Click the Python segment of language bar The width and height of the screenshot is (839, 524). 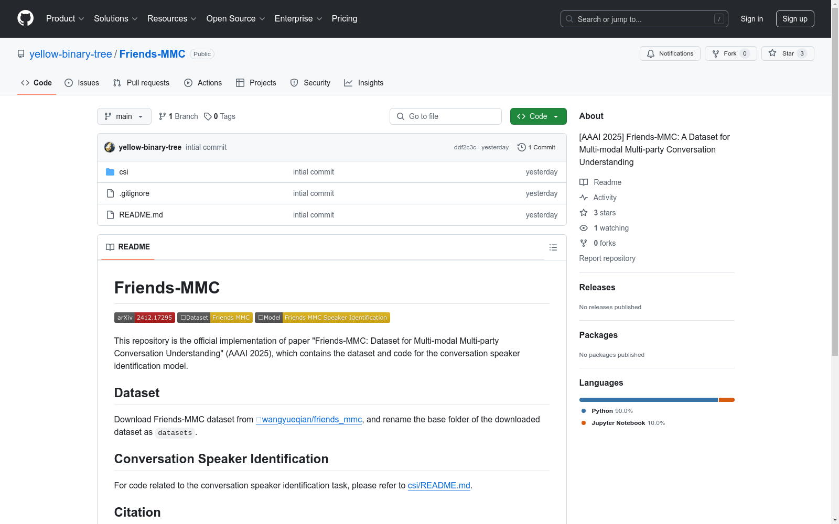(x=648, y=400)
